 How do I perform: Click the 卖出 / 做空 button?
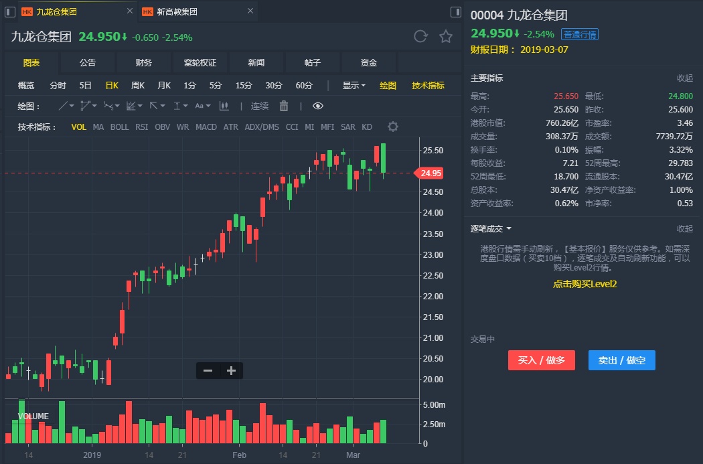coord(621,360)
